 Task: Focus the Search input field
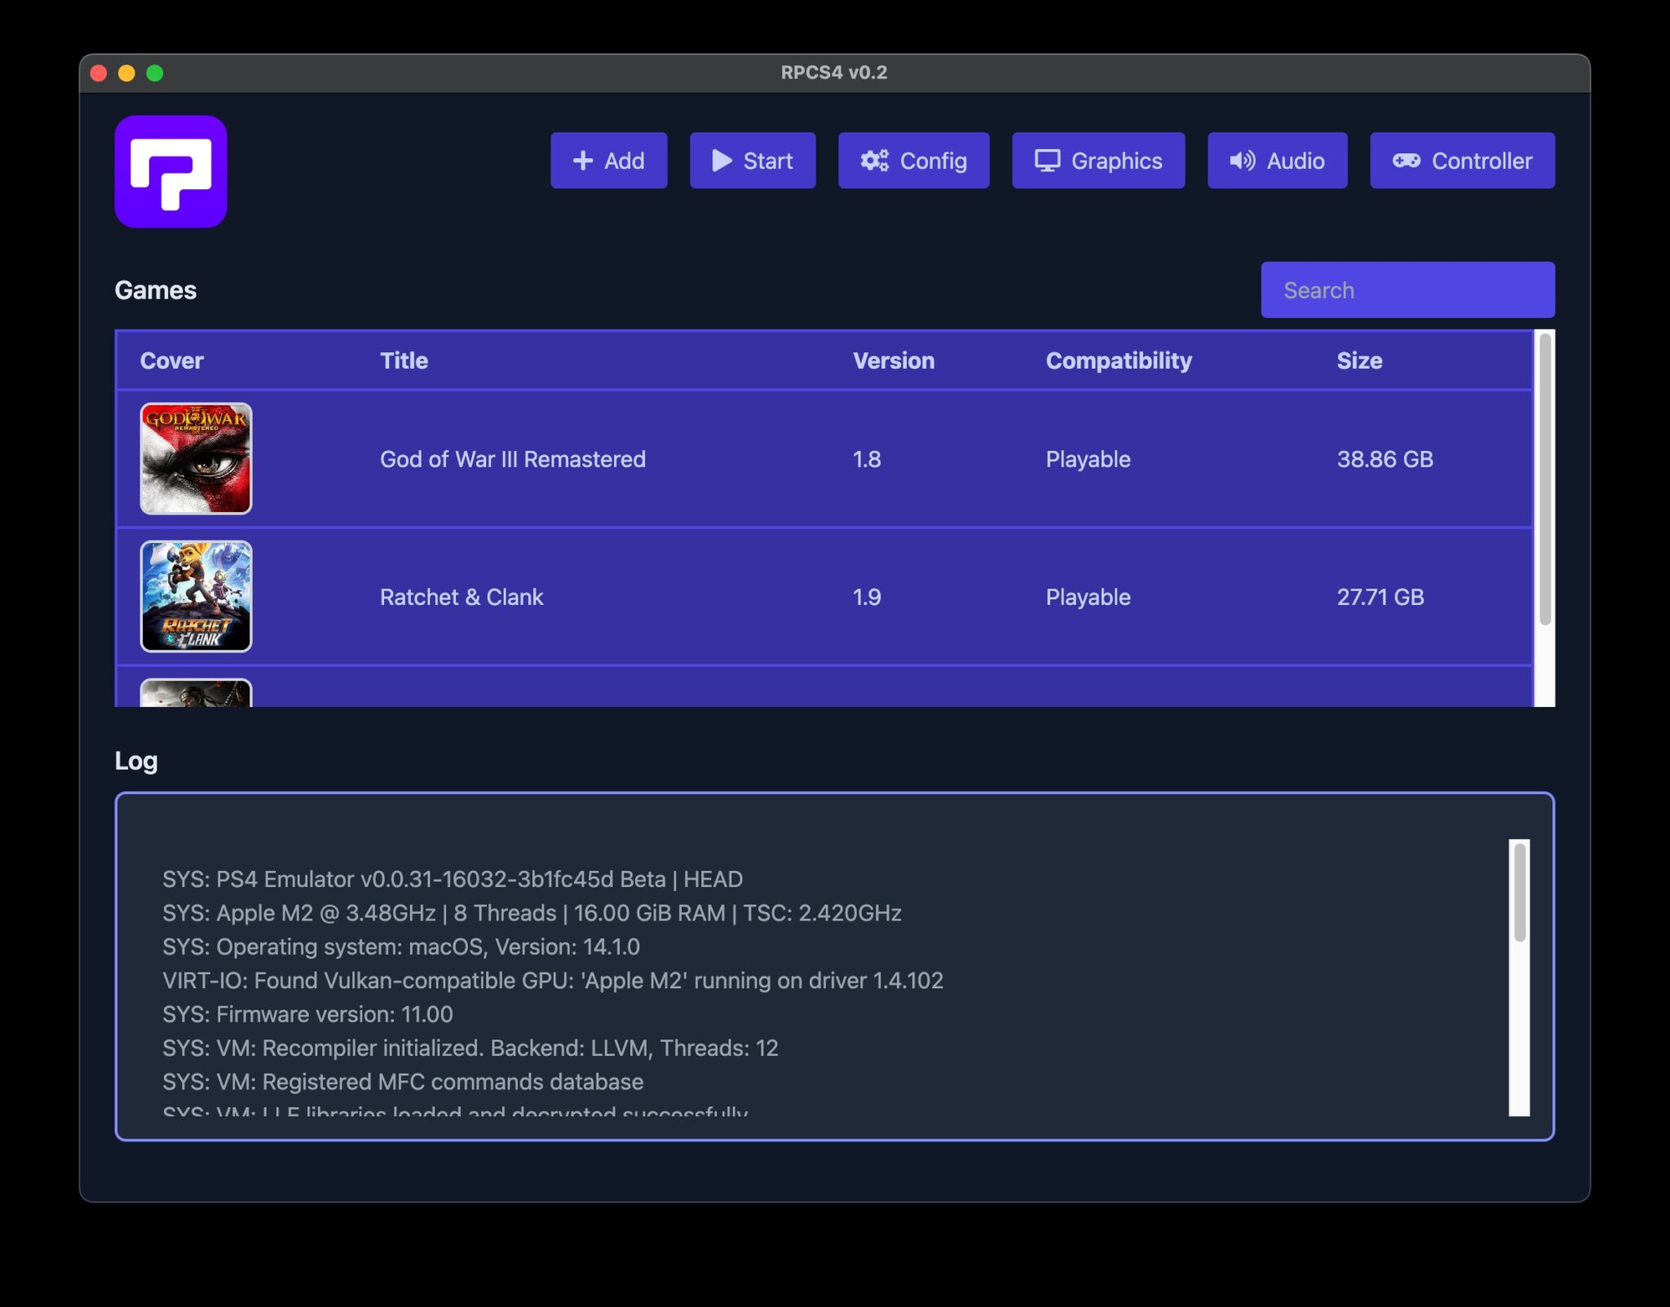[1407, 289]
